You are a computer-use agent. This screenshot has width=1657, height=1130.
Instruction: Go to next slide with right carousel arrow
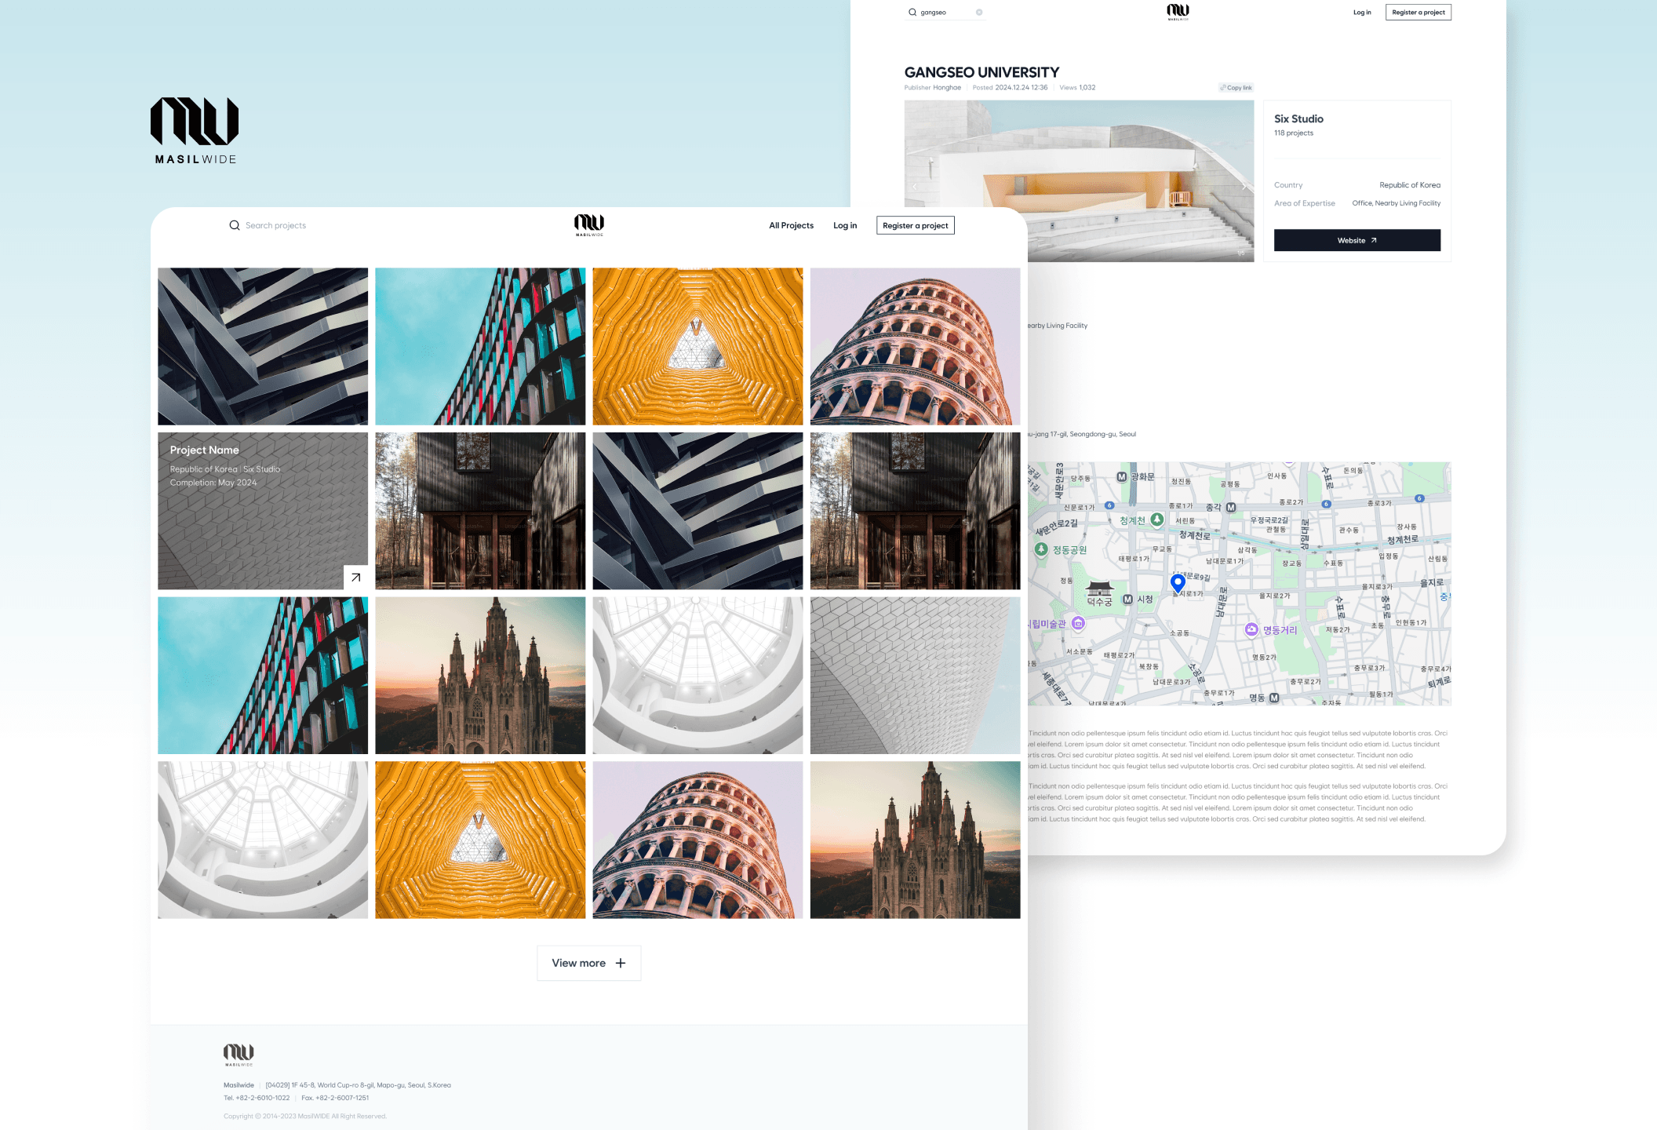click(1245, 187)
